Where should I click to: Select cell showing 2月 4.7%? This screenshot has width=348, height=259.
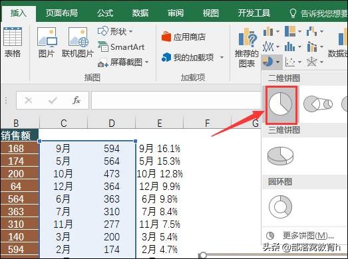pyautogui.click(x=160, y=250)
